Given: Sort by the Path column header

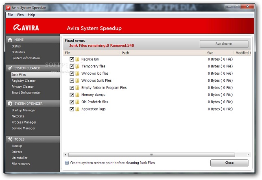Looking at the screenshot, I should (x=163, y=53).
